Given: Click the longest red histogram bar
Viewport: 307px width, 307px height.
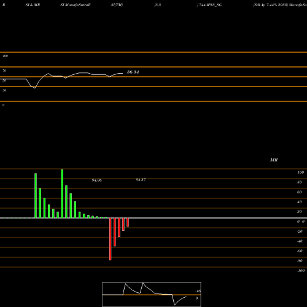Looking at the screenshot, I should coord(111,239).
